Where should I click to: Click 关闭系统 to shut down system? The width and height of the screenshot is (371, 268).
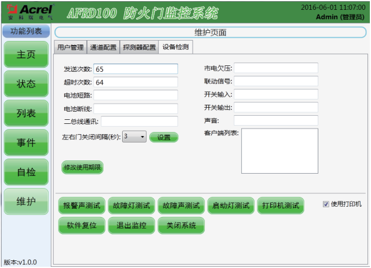(x=181, y=226)
